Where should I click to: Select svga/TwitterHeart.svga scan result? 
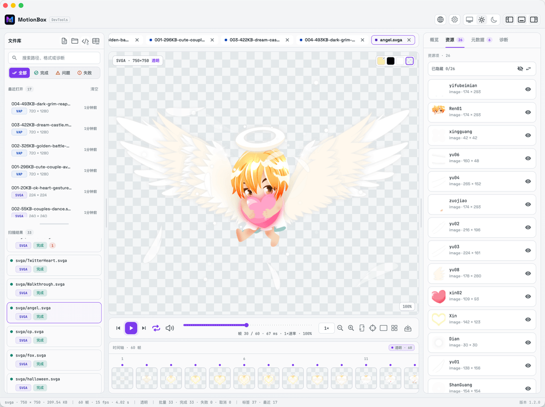(54, 265)
